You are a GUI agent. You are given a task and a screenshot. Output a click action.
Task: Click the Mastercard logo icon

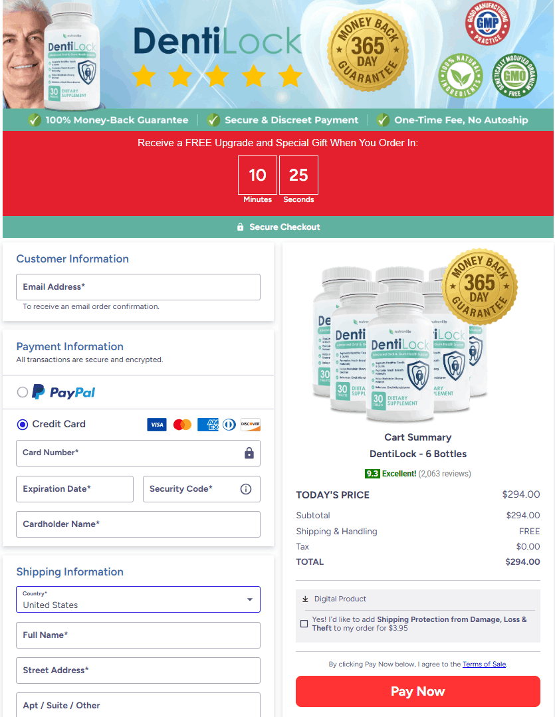[182, 425]
